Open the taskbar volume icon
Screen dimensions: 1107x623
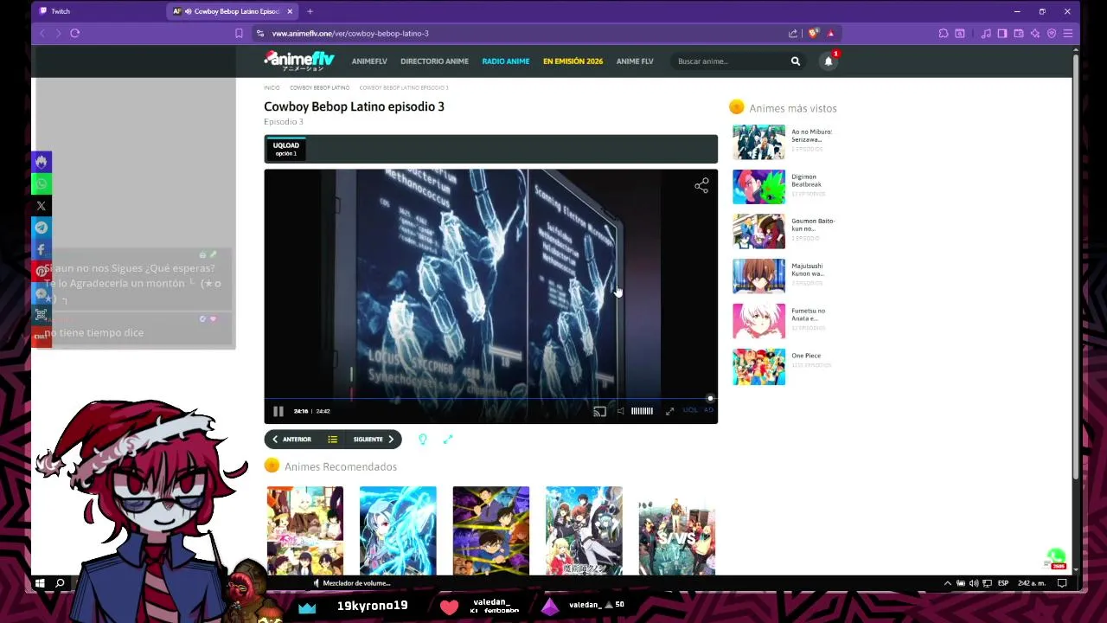975,583
